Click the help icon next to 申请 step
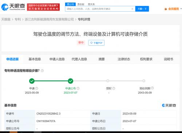182x133 pixels. (37, 88)
